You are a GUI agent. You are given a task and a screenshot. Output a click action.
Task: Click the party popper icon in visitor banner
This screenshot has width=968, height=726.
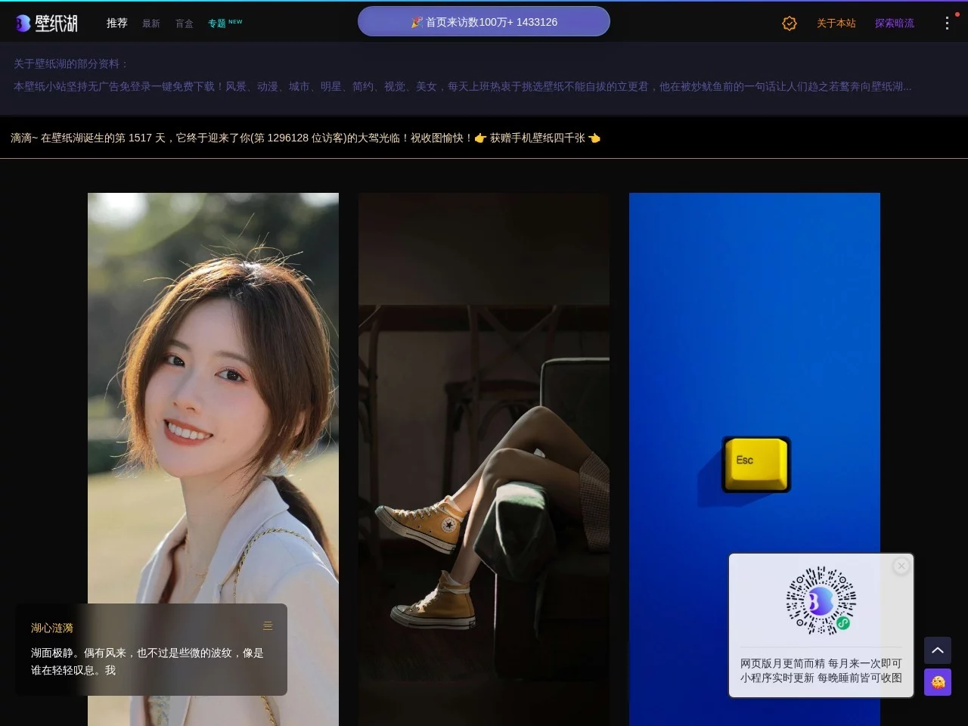coord(417,21)
